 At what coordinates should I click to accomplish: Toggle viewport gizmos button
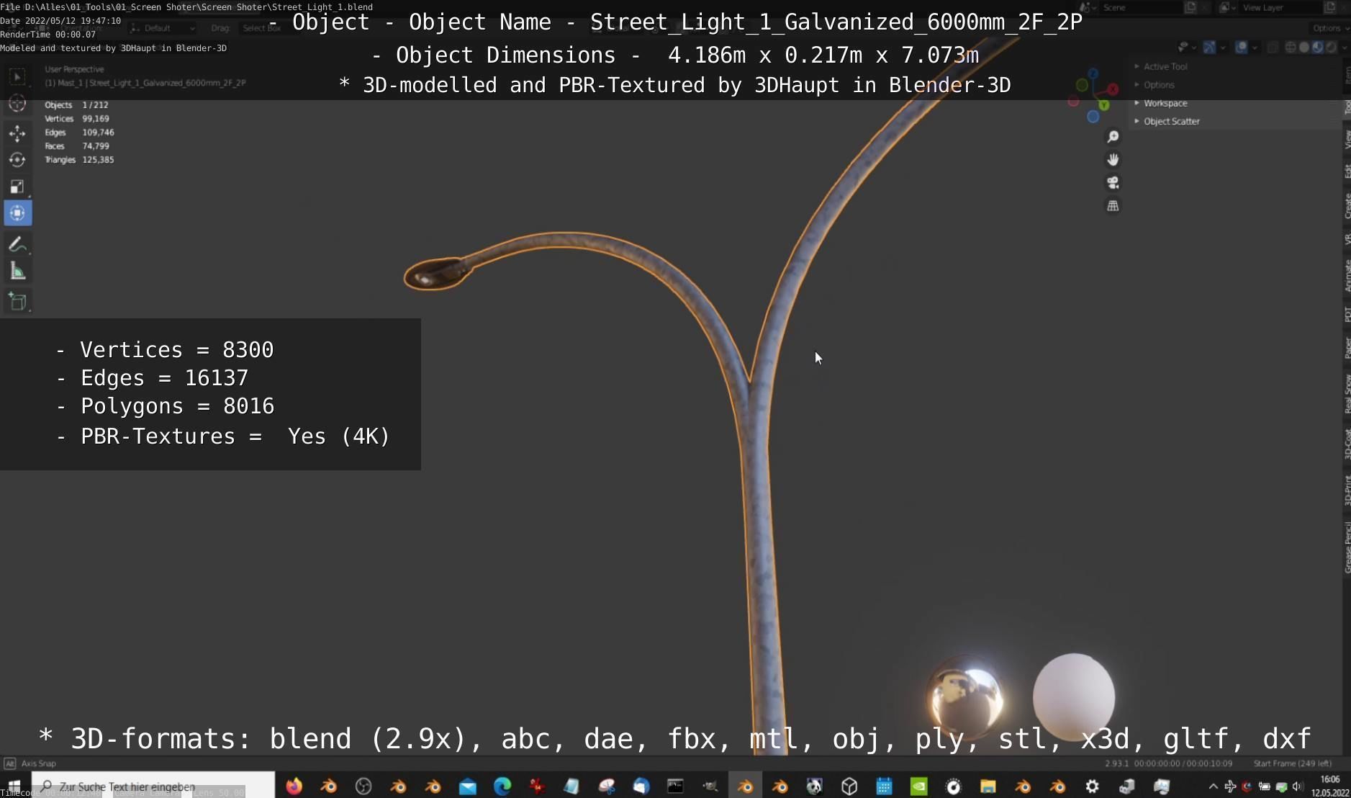(x=1209, y=48)
